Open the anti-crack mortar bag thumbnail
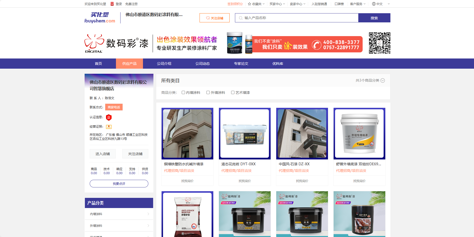 click(x=187, y=214)
